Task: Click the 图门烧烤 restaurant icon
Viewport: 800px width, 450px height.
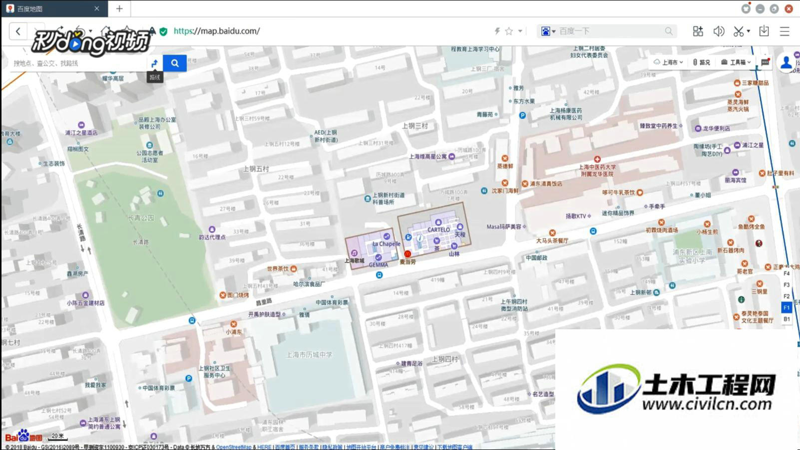Action: 223,295
